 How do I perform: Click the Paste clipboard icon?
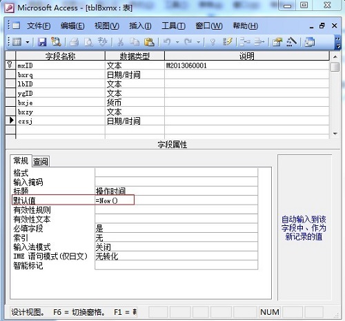(149, 42)
